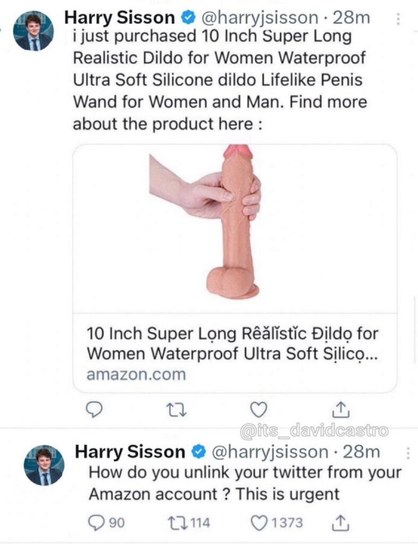Open the "How do you unlink" tweet text
This screenshot has height=544, width=418.
click(x=244, y=482)
